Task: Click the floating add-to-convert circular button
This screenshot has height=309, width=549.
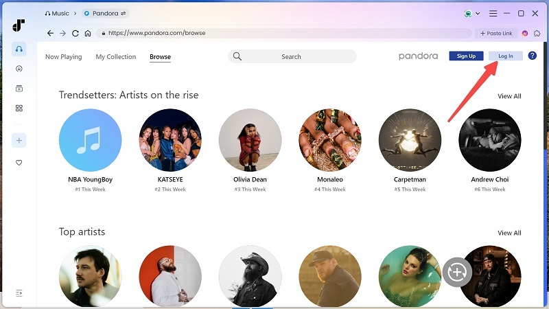Action: pos(456,273)
